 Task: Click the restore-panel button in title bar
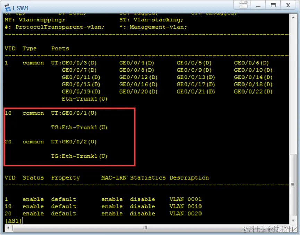(243, 5)
